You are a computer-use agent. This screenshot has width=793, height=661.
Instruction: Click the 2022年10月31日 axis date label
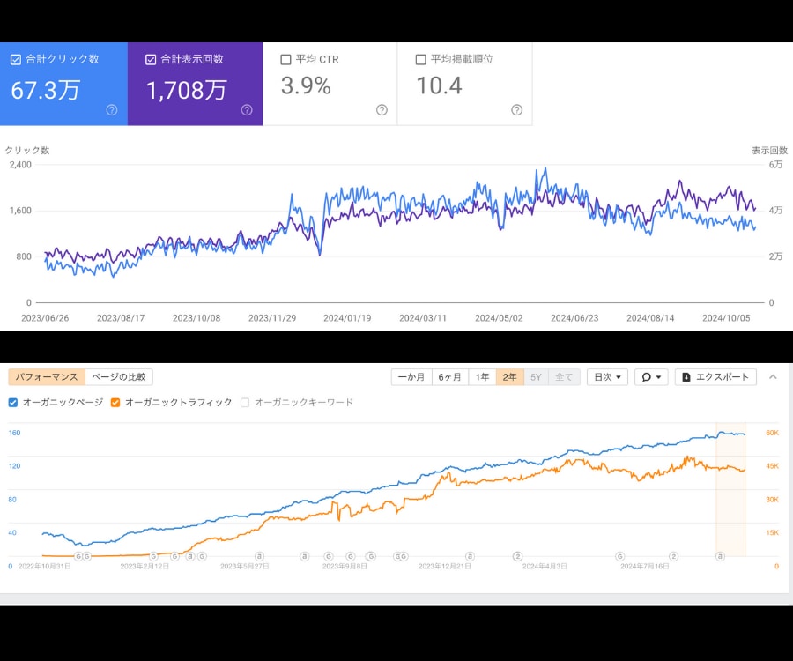pos(45,567)
